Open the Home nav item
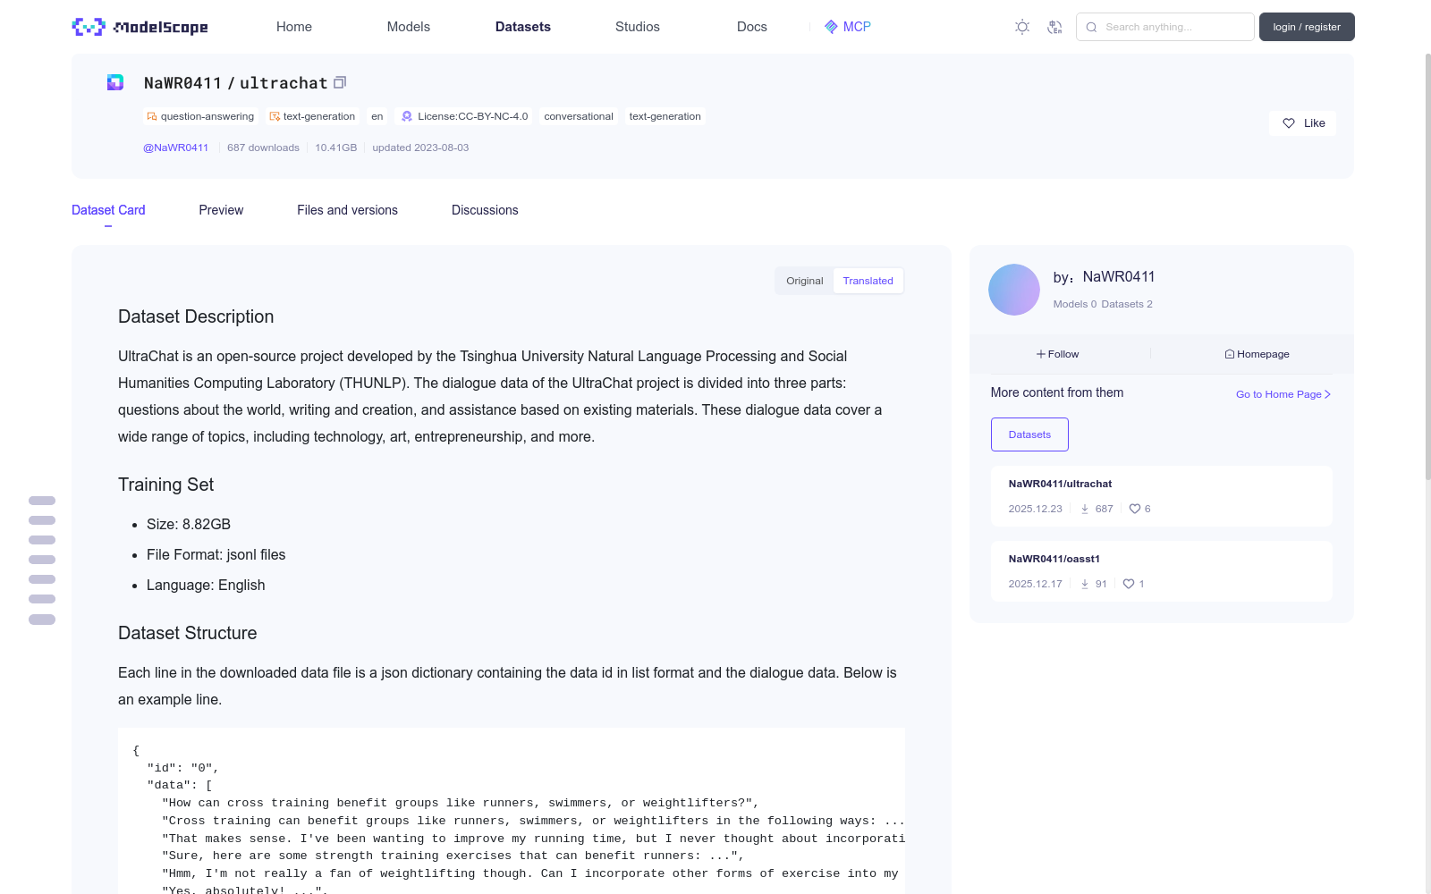Viewport: 1431px width, 894px height. 294,27
